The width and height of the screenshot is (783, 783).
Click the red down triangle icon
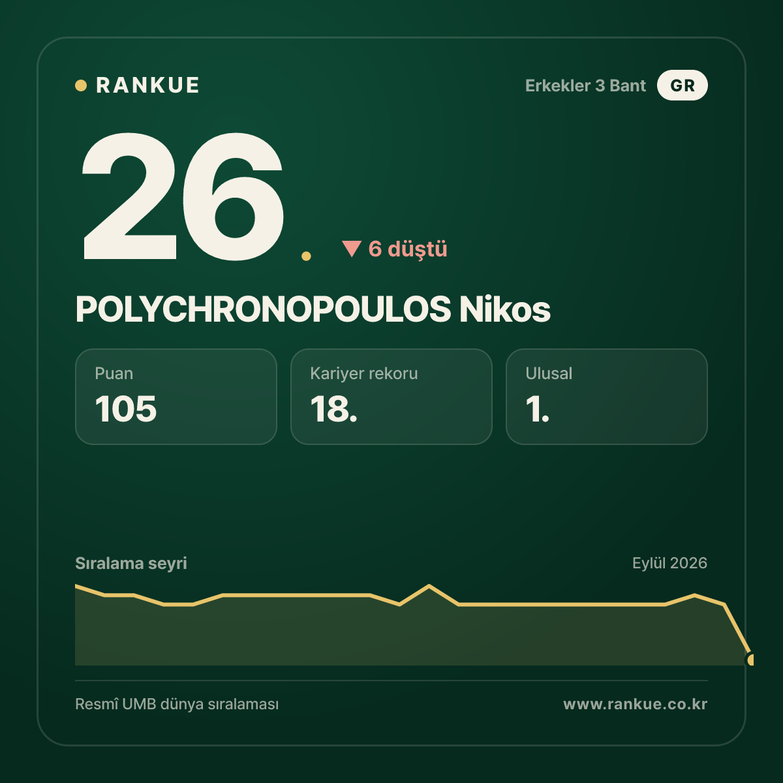(352, 249)
